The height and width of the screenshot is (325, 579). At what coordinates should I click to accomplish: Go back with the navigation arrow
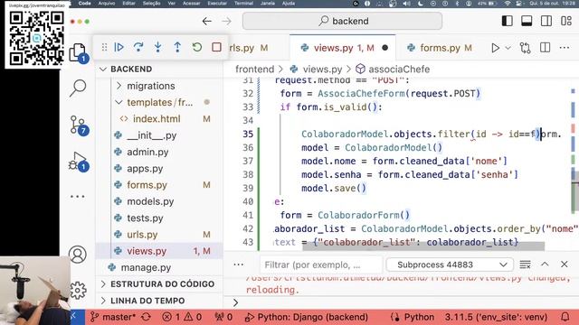click(x=207, y=21)
